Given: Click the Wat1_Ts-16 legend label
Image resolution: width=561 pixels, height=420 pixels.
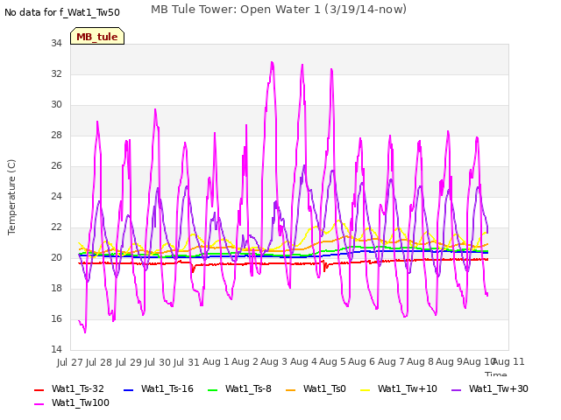Looking at the screenshot, I should [x=167, y=388].
